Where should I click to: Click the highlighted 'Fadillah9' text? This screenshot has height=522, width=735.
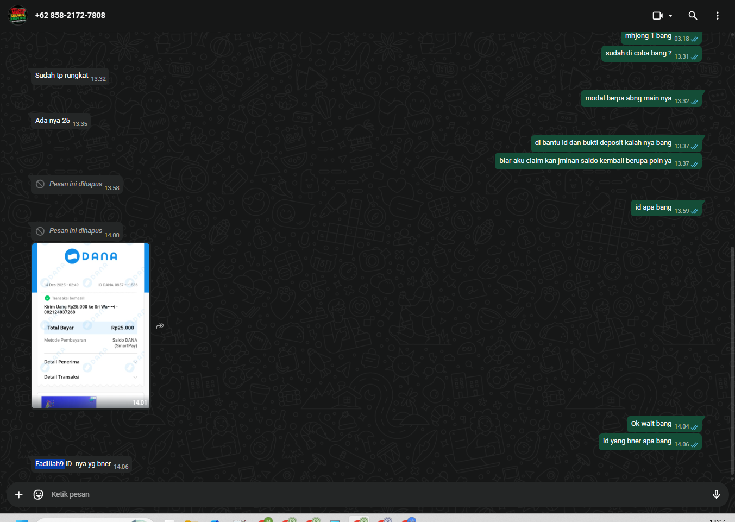pos(49,464)
